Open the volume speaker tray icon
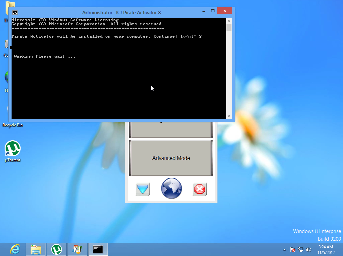This screenshot has width=343, height=256. pos(309,250)
